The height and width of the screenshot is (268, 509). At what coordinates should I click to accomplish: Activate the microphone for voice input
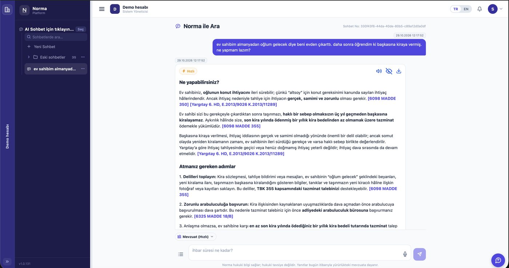pyautogui.click(x=405, y=254)
